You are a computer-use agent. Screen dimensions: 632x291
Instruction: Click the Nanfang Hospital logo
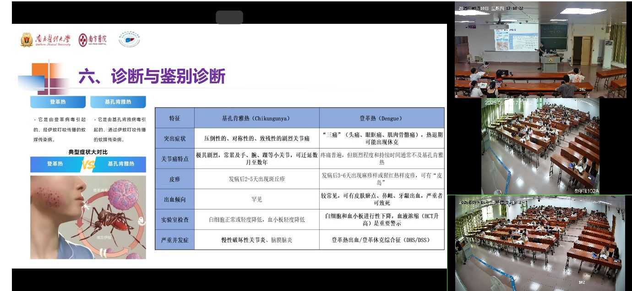click(93, 40)
